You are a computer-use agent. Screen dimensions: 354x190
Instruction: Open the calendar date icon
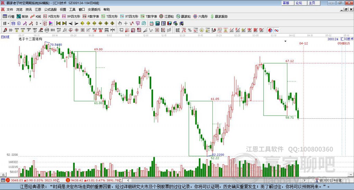pos(151,23)
